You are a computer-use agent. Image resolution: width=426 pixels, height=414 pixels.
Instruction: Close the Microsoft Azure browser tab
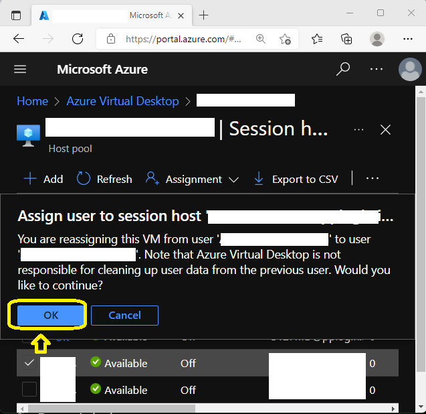tap(181, 16)
